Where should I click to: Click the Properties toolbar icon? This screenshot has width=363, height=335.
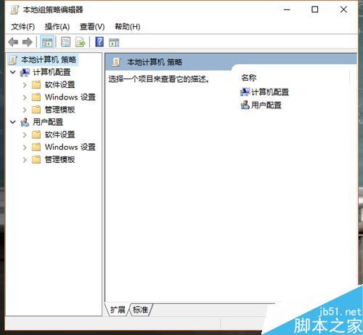pos(65,42)
